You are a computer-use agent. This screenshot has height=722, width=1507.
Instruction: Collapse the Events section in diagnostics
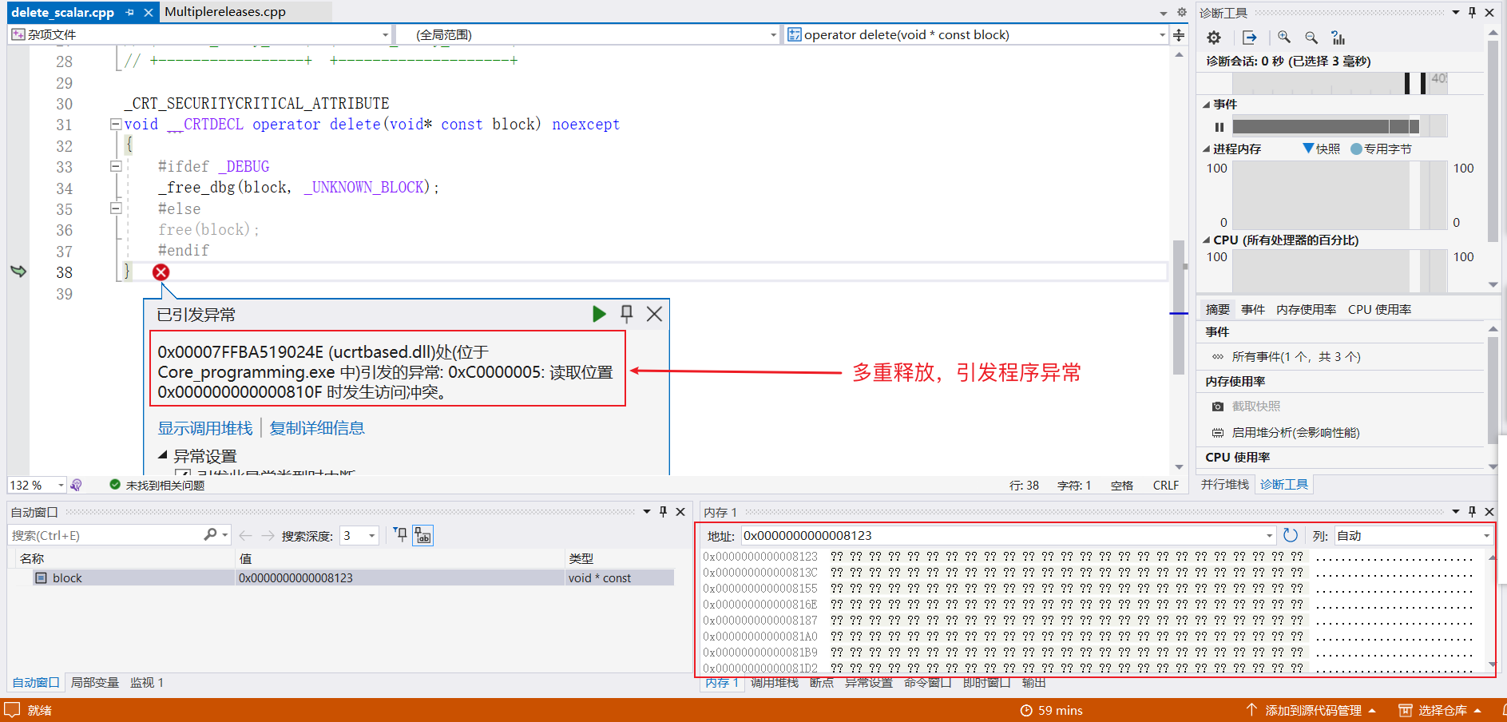click(1206, 105)
